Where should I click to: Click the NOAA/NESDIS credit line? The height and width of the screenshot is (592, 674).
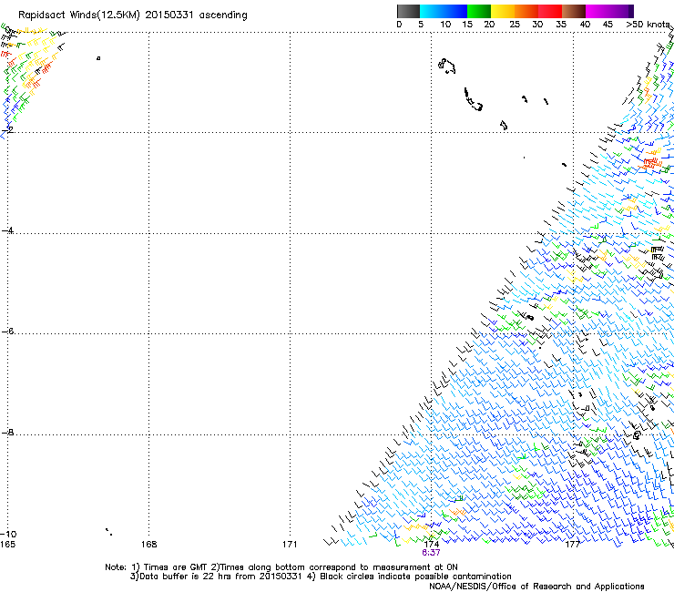coord(536,587)
